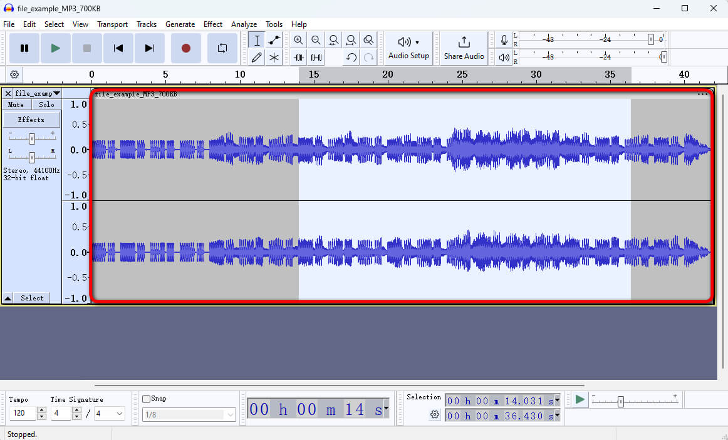The width and height of the screenshot is (728, 440).
Task: Click the Zoom Toggle icon
Action: [368, 40]
